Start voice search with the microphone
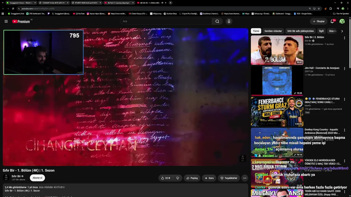Image resolution: width=351 pixels, height=197 pixels. tap(229, 21)
